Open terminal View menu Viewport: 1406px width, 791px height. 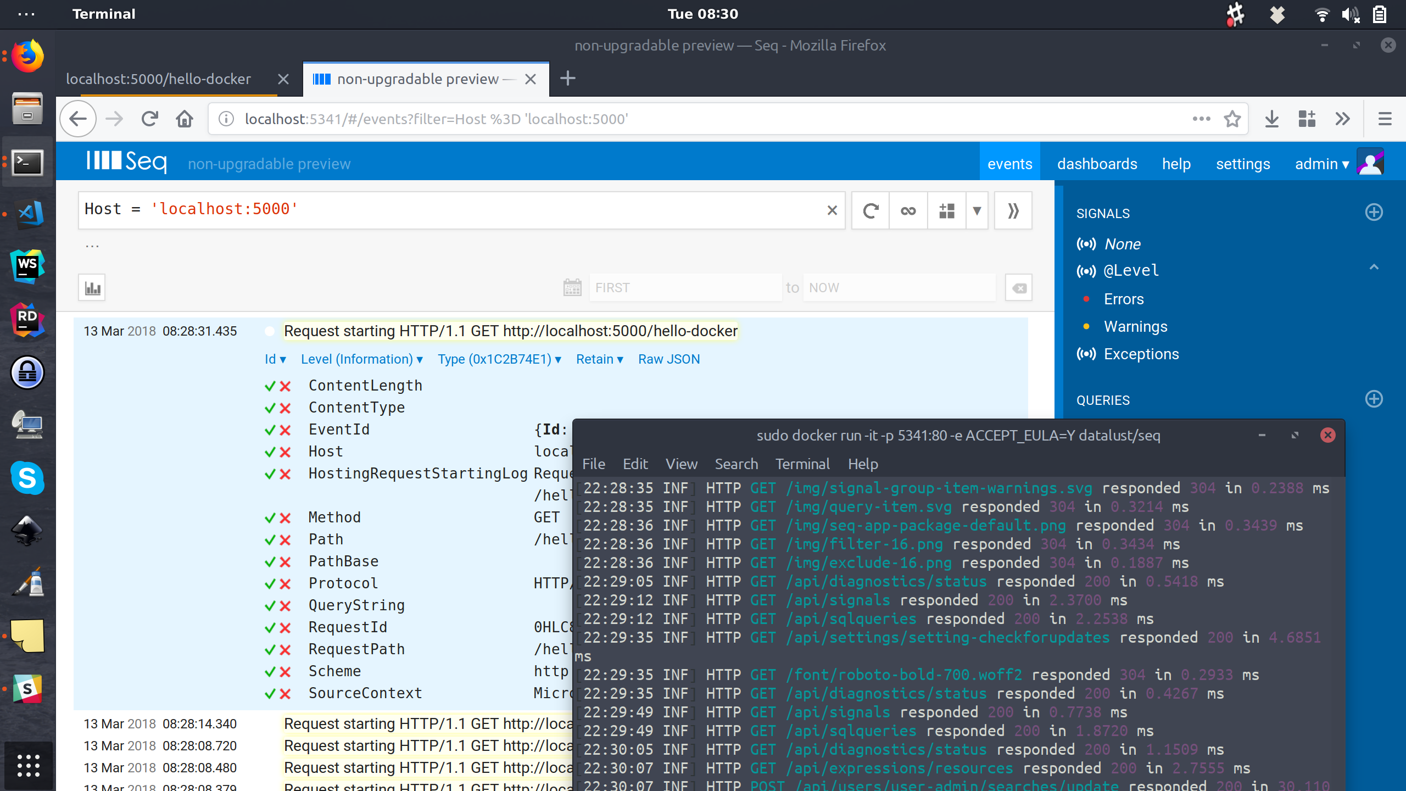pos(681,464)
